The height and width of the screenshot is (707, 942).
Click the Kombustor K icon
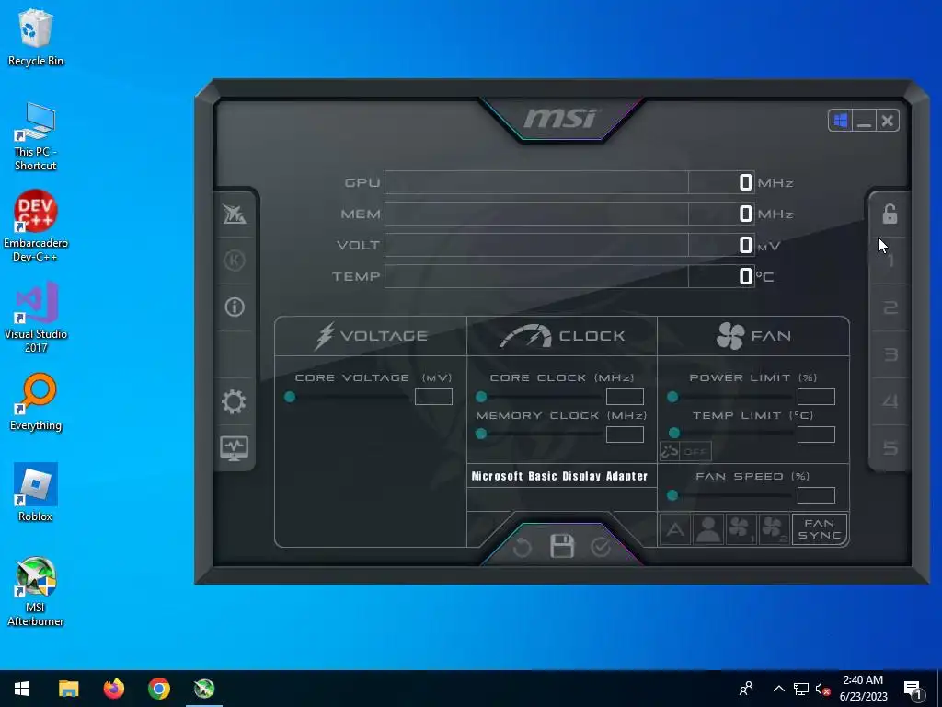click(x=235, y=261)
